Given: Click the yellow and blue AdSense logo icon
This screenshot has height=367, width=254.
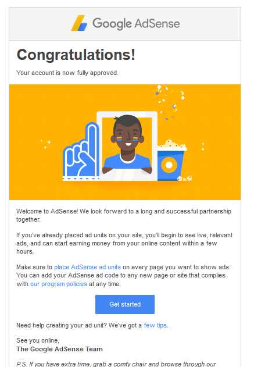Looking at the screenshot, I should pyautogui.click(x=79, y=23).
